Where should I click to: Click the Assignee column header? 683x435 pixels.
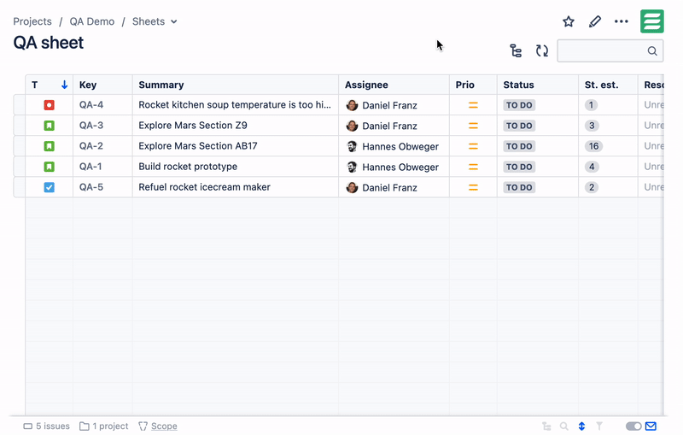coord(366,85)
